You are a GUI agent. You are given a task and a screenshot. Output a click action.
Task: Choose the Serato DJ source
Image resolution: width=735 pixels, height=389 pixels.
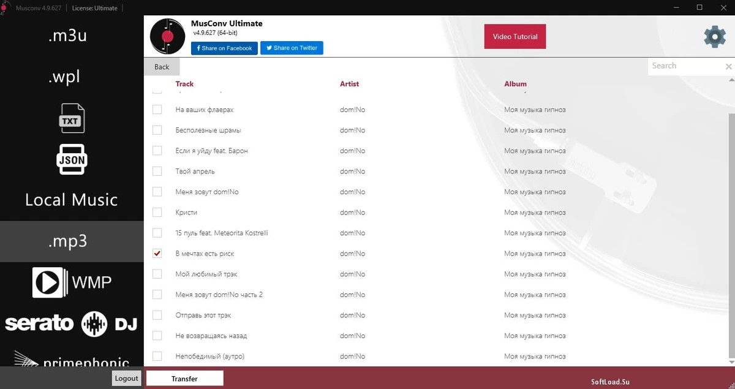point(72,323)
